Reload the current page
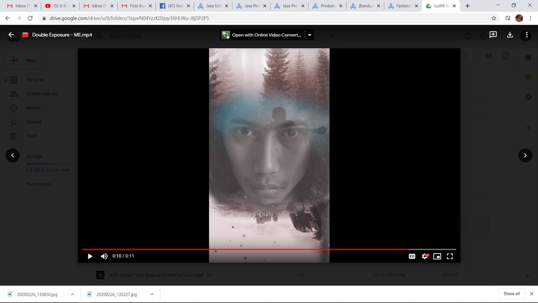 [30, 18]
